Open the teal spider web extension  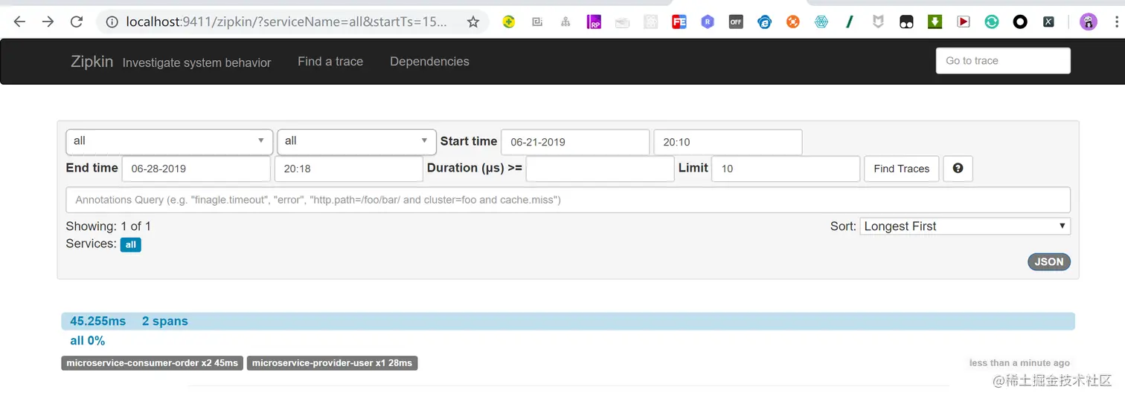pyautogui.click(x=821, y=22)
